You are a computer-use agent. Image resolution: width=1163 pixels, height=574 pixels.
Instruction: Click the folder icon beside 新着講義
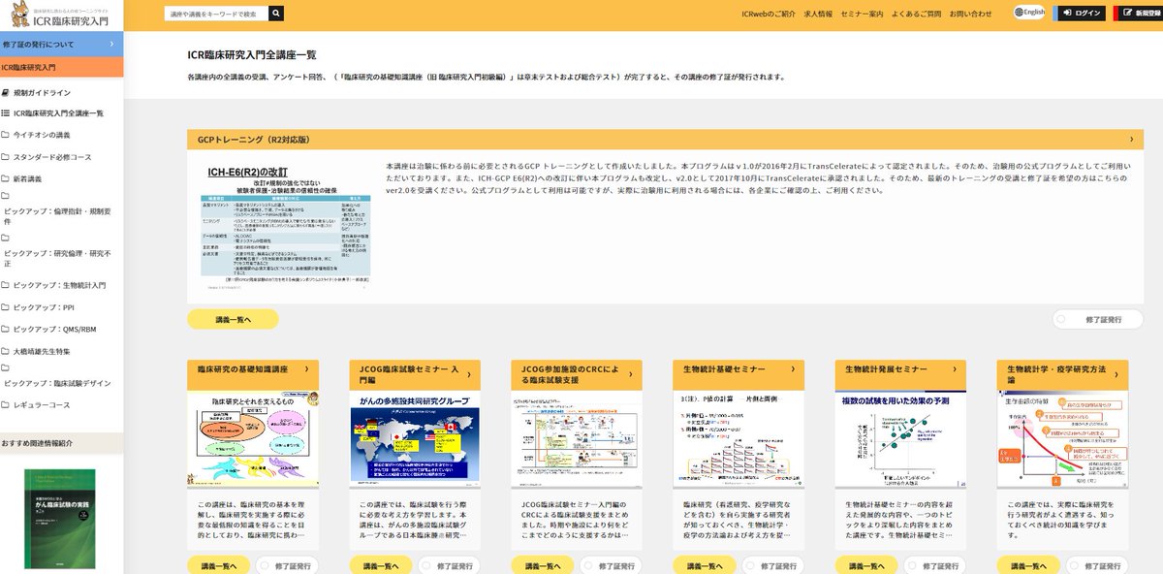6,178
